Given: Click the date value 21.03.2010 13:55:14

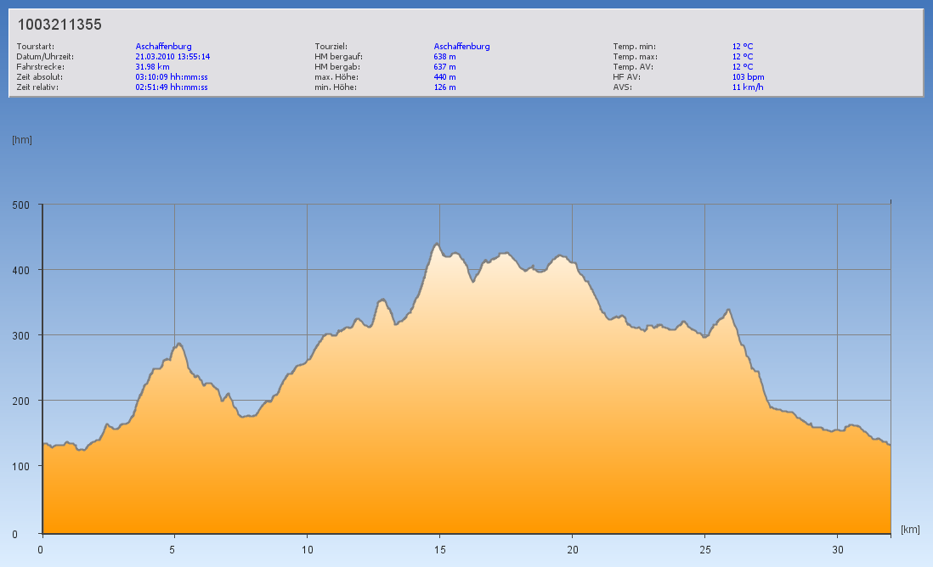Looking at the screenshot, I should (x=172, y=57).
